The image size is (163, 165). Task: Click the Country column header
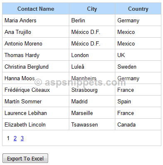[x=138, y=9]
